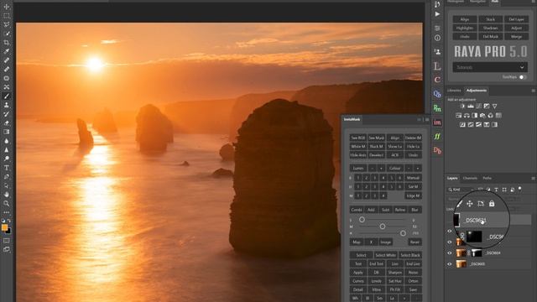This screenshot has width=537, height=302.
Task: Select the Crop tool
Action: tap(7, 43)
